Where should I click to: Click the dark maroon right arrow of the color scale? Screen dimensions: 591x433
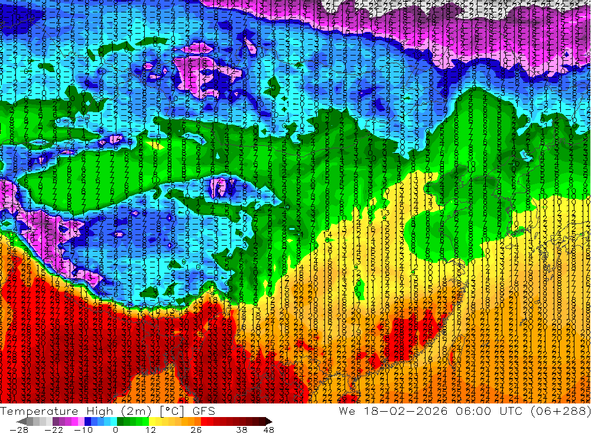(x=268, y=421)
